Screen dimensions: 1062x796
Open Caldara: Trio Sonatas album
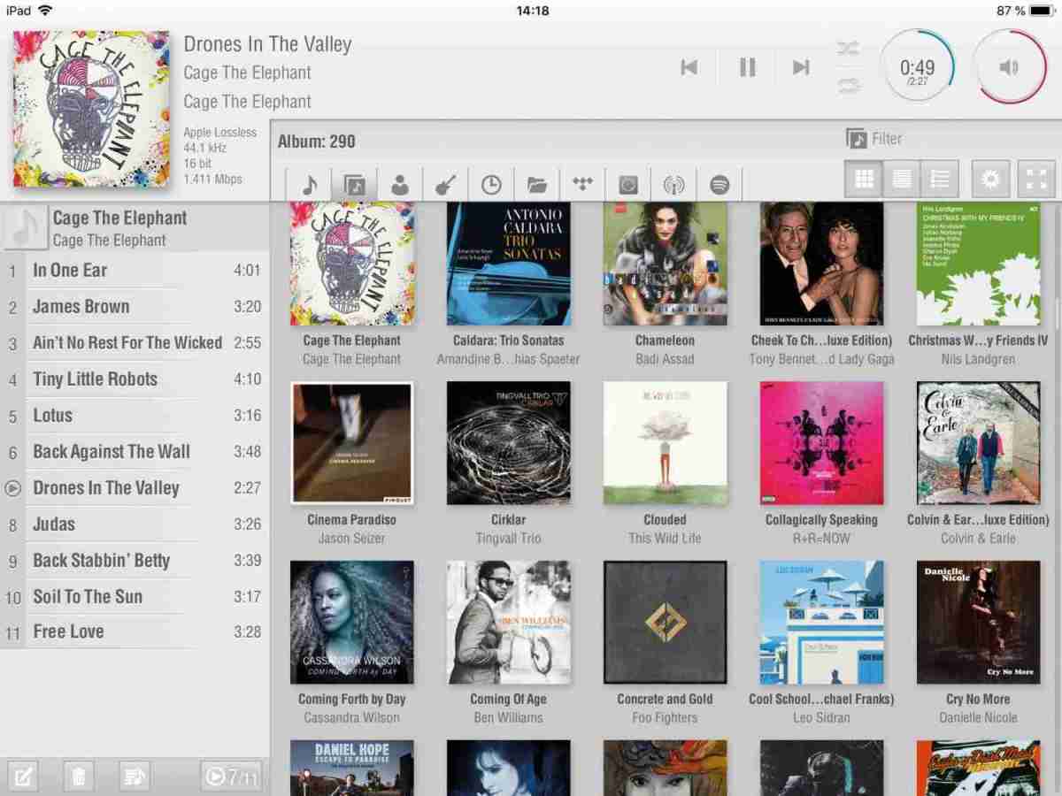pos(509,264)
